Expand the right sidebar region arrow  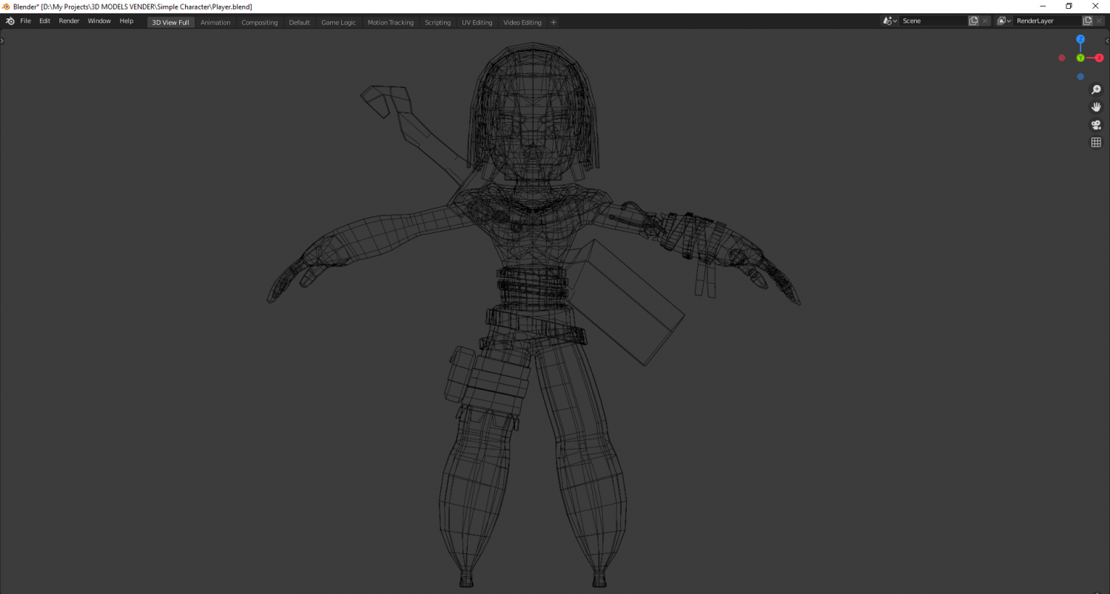[1107, 41]
